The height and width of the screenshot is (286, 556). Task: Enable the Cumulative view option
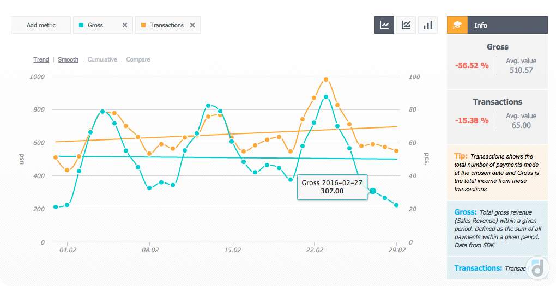click(x=102, y=59)
